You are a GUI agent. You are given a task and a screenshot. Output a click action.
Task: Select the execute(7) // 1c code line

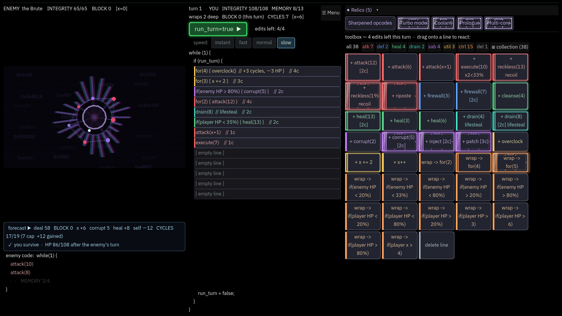[x=267, y=143]
